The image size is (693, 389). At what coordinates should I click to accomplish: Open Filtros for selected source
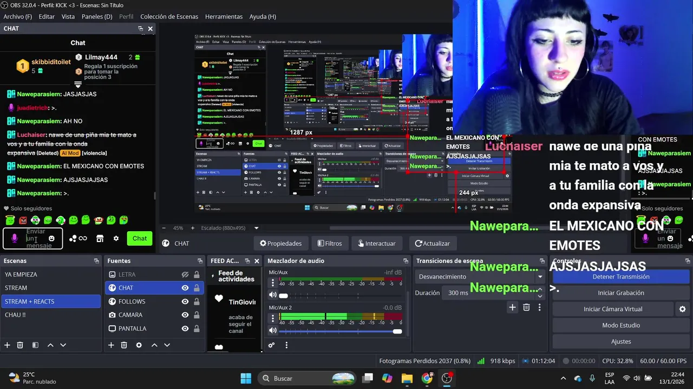tap(330, 243)
